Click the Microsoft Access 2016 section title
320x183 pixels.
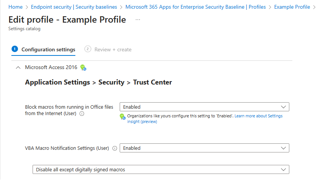51,68
